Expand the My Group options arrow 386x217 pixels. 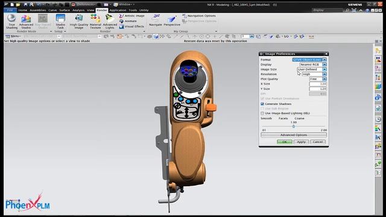coord(216,31)
